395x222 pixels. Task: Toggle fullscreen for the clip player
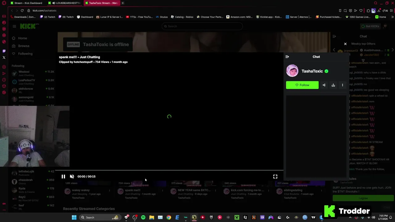click(275, 176)
